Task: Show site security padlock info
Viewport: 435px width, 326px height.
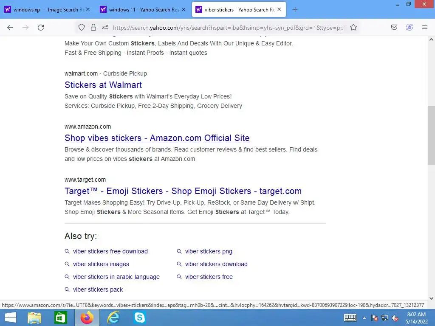Action: [93, 28]
